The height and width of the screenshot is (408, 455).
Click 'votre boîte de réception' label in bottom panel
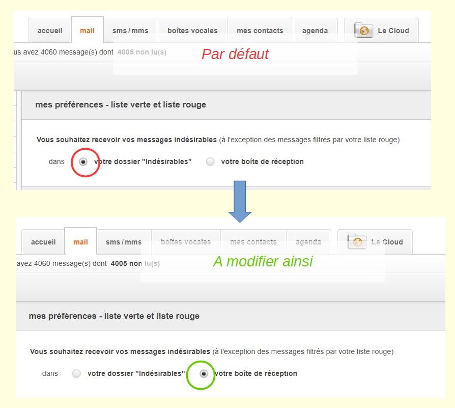(255, 373)
